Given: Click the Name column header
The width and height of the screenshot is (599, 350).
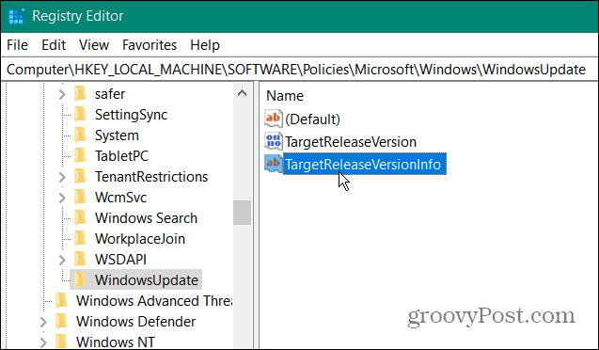Looking at the screenshot, I should pos(285,96).
